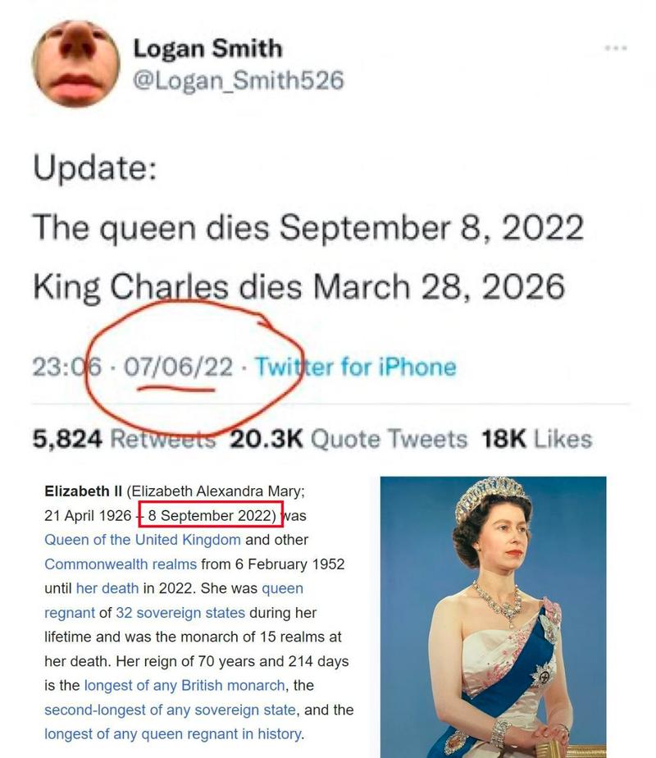Screen dimensions: 656x758
Task: Open the Twitter for iPhone source link
Action: tap(354, 366)
